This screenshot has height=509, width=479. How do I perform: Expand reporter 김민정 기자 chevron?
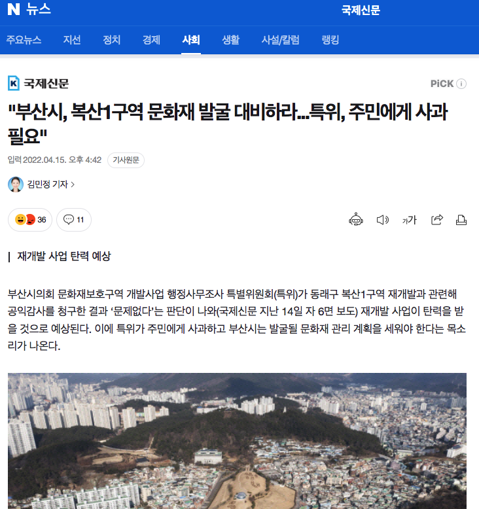(73, 184)
